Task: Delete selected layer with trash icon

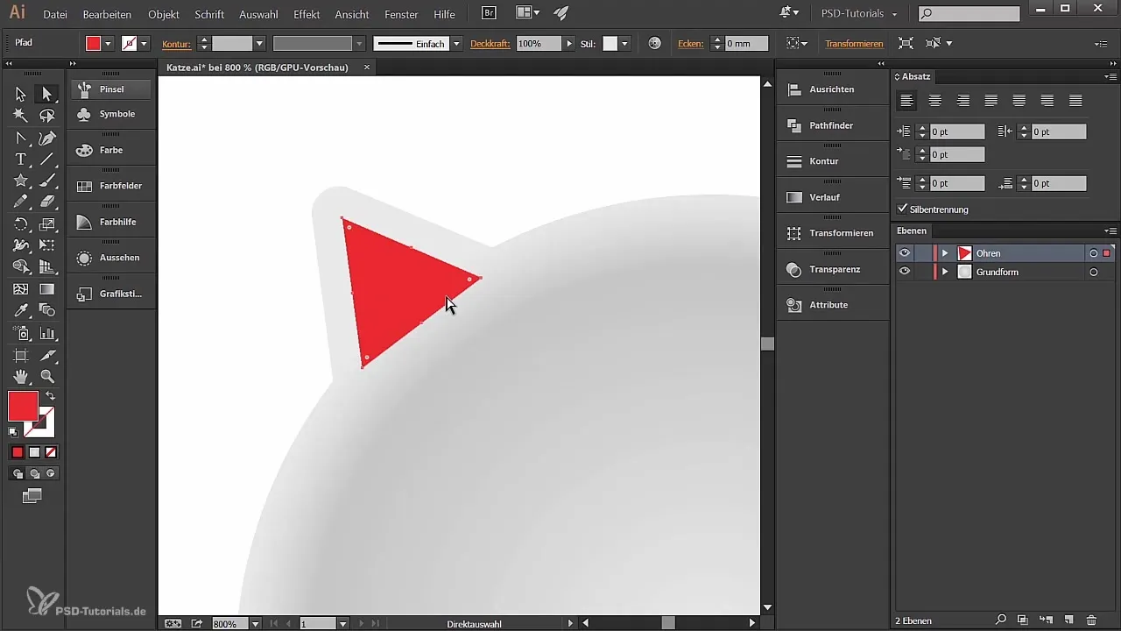Action: [x=1091, y=620]
